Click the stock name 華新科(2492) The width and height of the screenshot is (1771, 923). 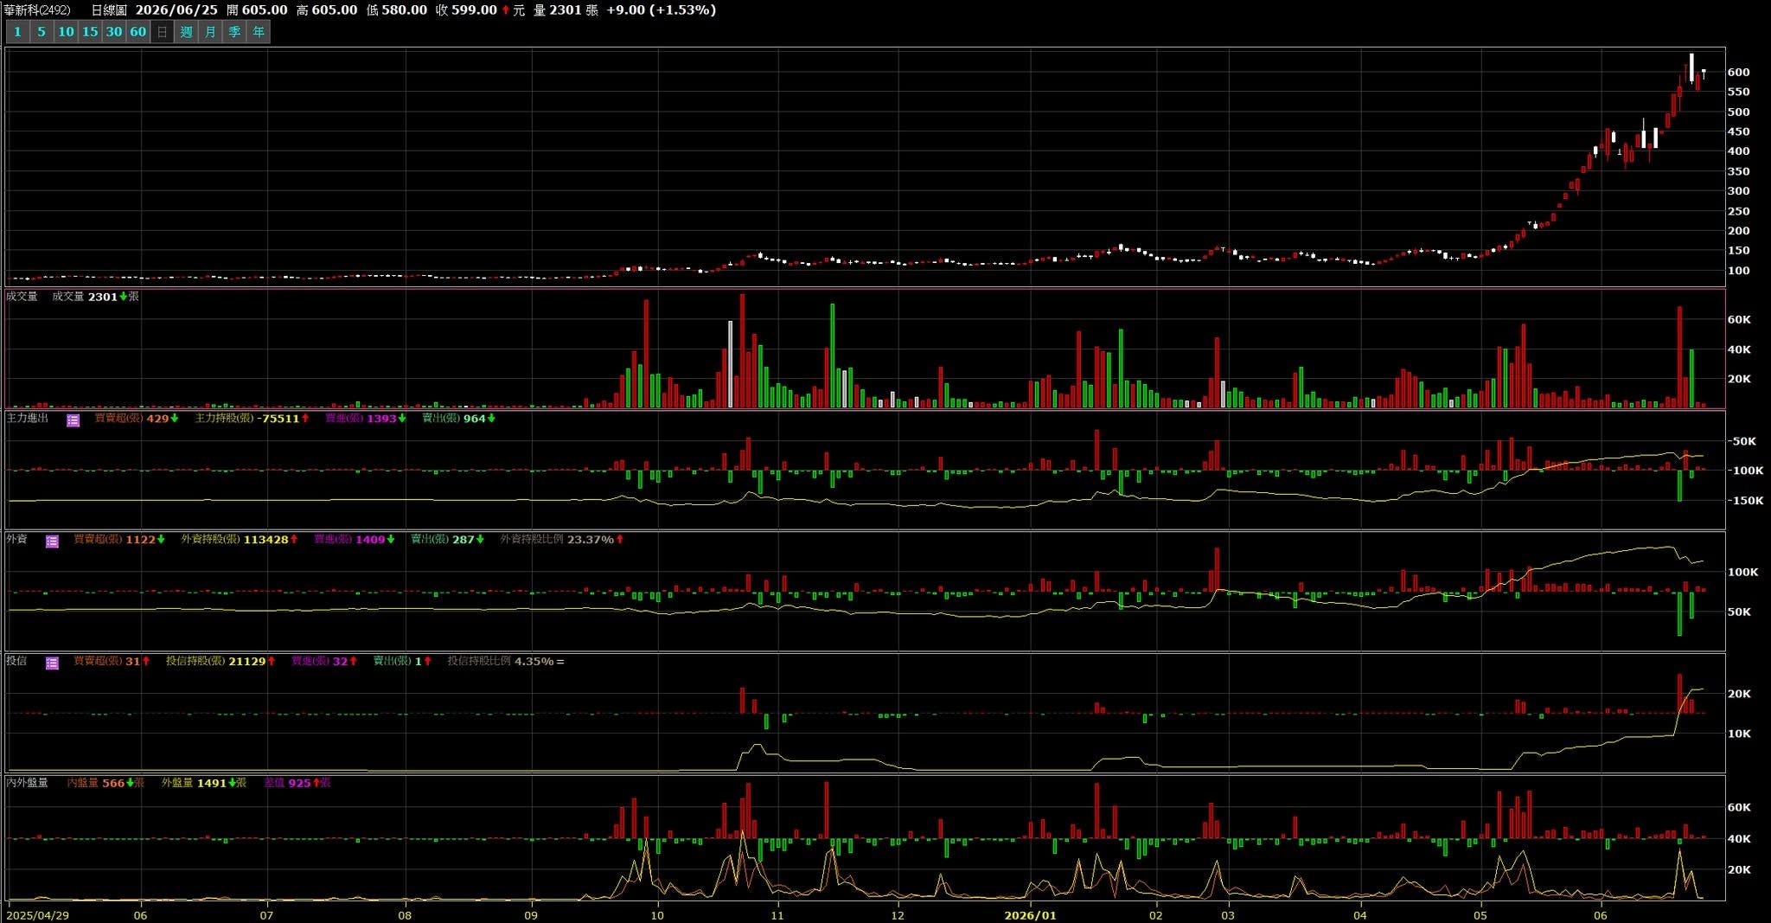coord(38,10)
